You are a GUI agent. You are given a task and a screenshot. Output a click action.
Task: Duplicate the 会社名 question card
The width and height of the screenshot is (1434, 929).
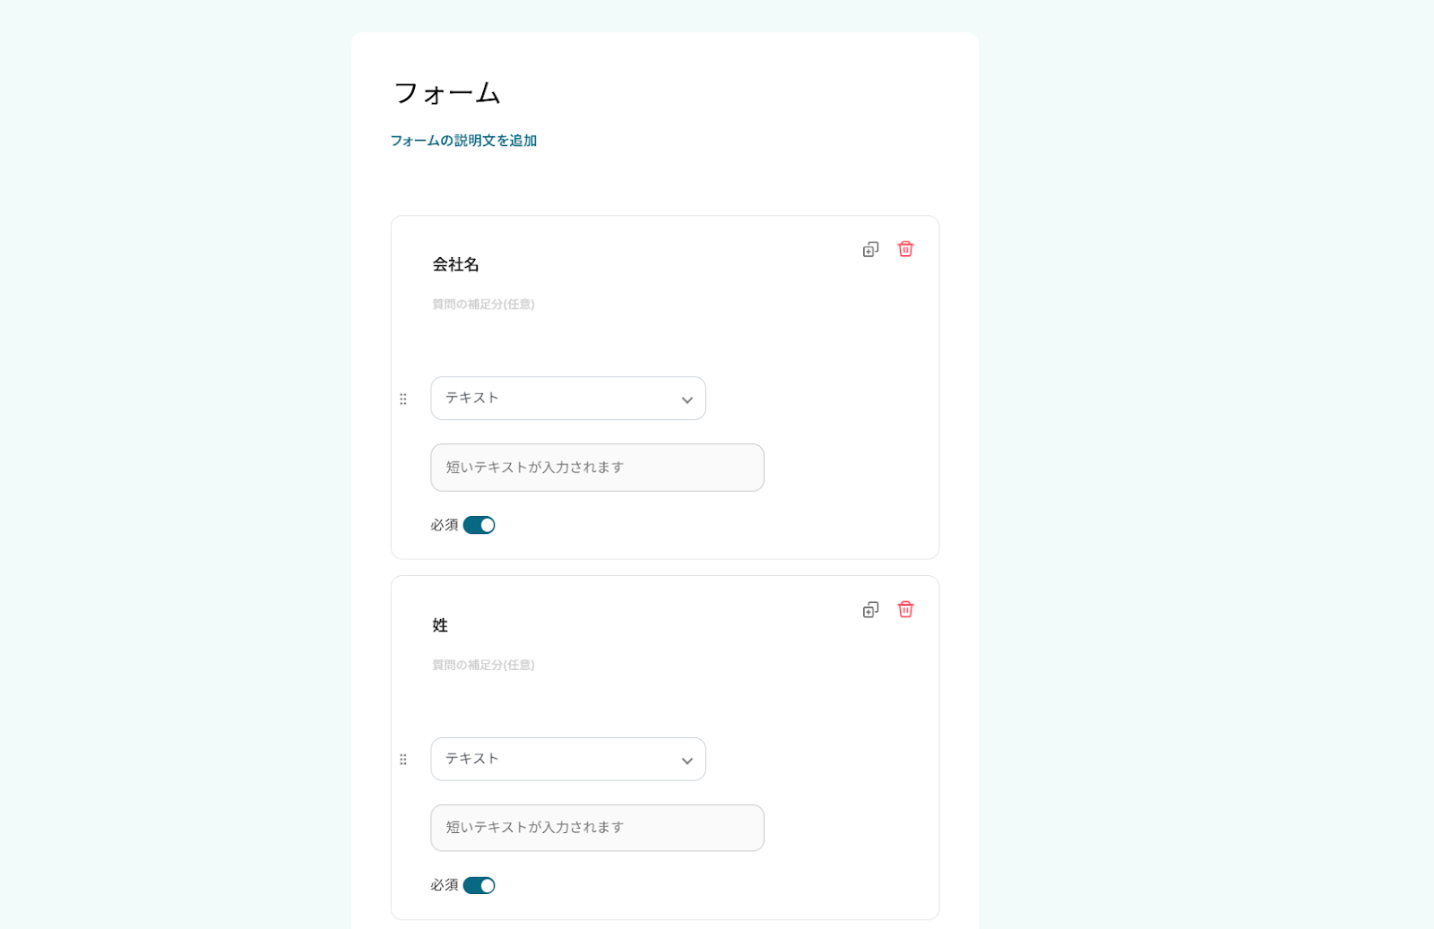(x=870, y=249)
